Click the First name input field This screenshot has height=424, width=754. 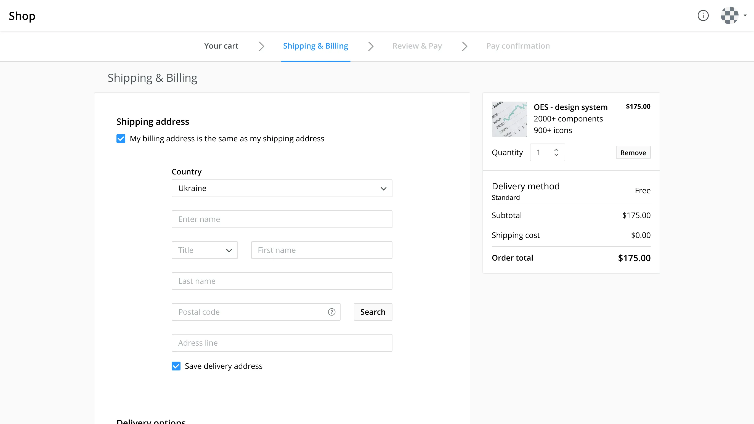(x=321, y=250)
